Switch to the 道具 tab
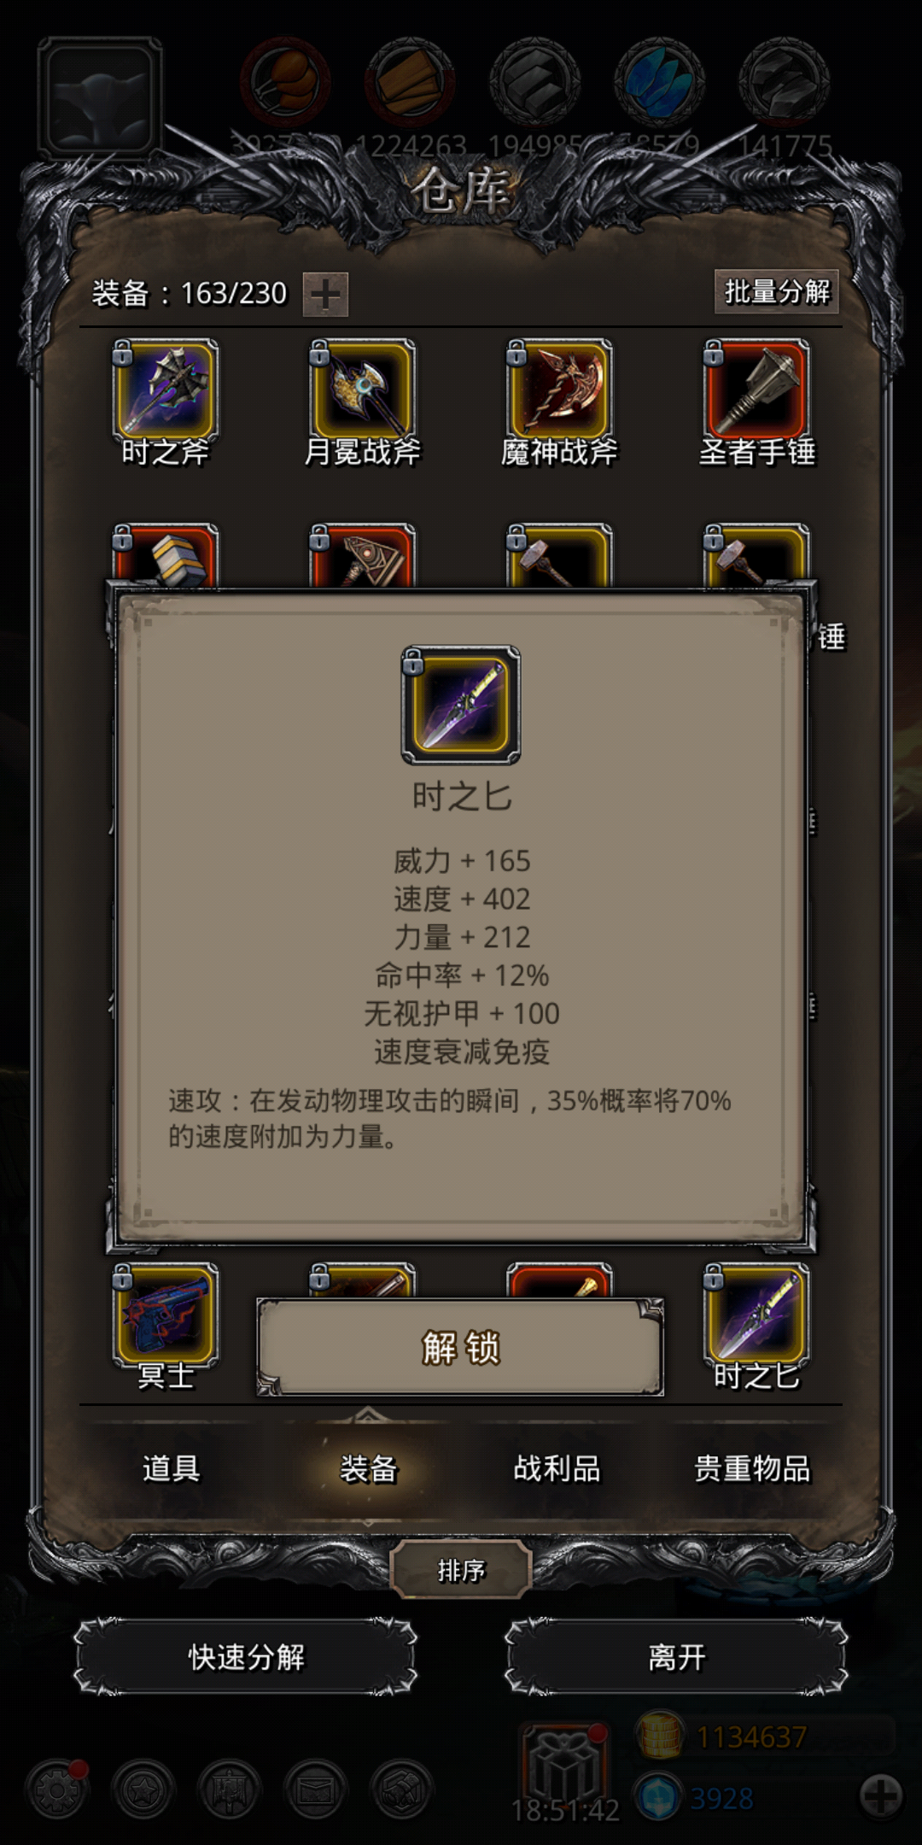The image size is (922, 1845). 171,1468
